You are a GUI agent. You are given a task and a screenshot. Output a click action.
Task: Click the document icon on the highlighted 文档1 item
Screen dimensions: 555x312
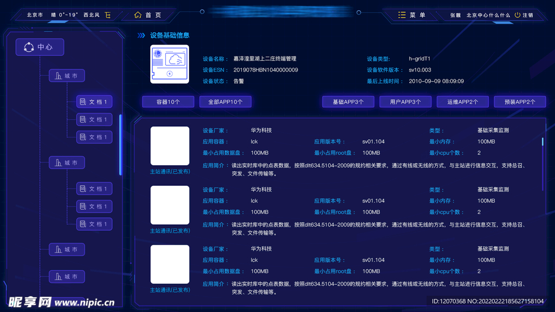tap(83, 102)
